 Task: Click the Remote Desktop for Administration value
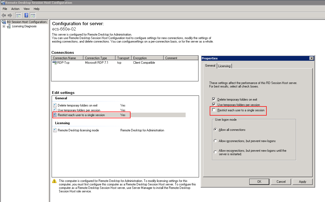tap(142, 130)
